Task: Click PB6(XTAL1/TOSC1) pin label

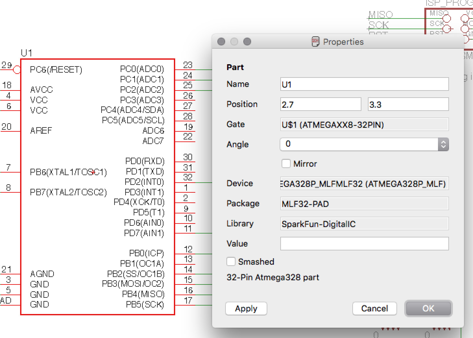Action: coord(68,172)
